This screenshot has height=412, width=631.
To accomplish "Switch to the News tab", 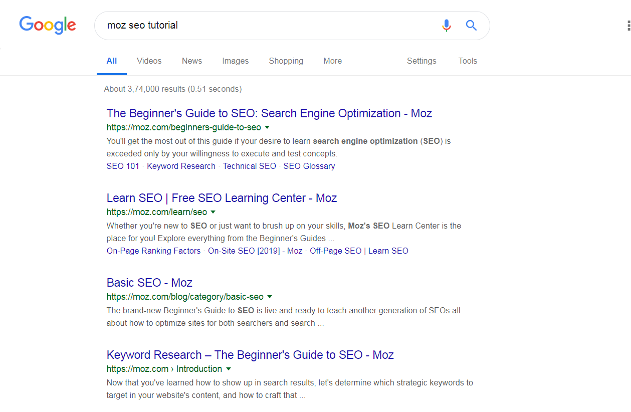I will 192,61.
